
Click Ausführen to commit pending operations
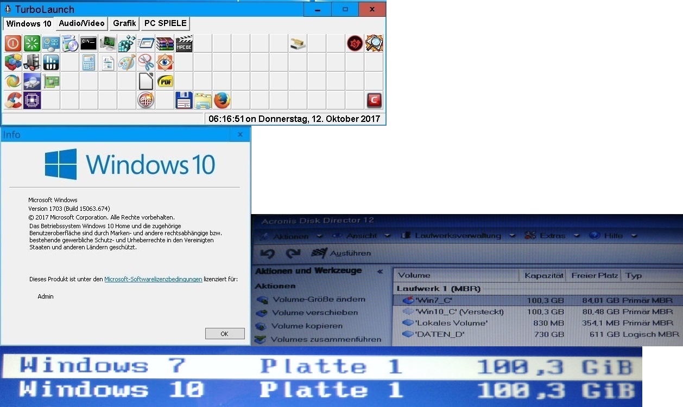[341, 253]
